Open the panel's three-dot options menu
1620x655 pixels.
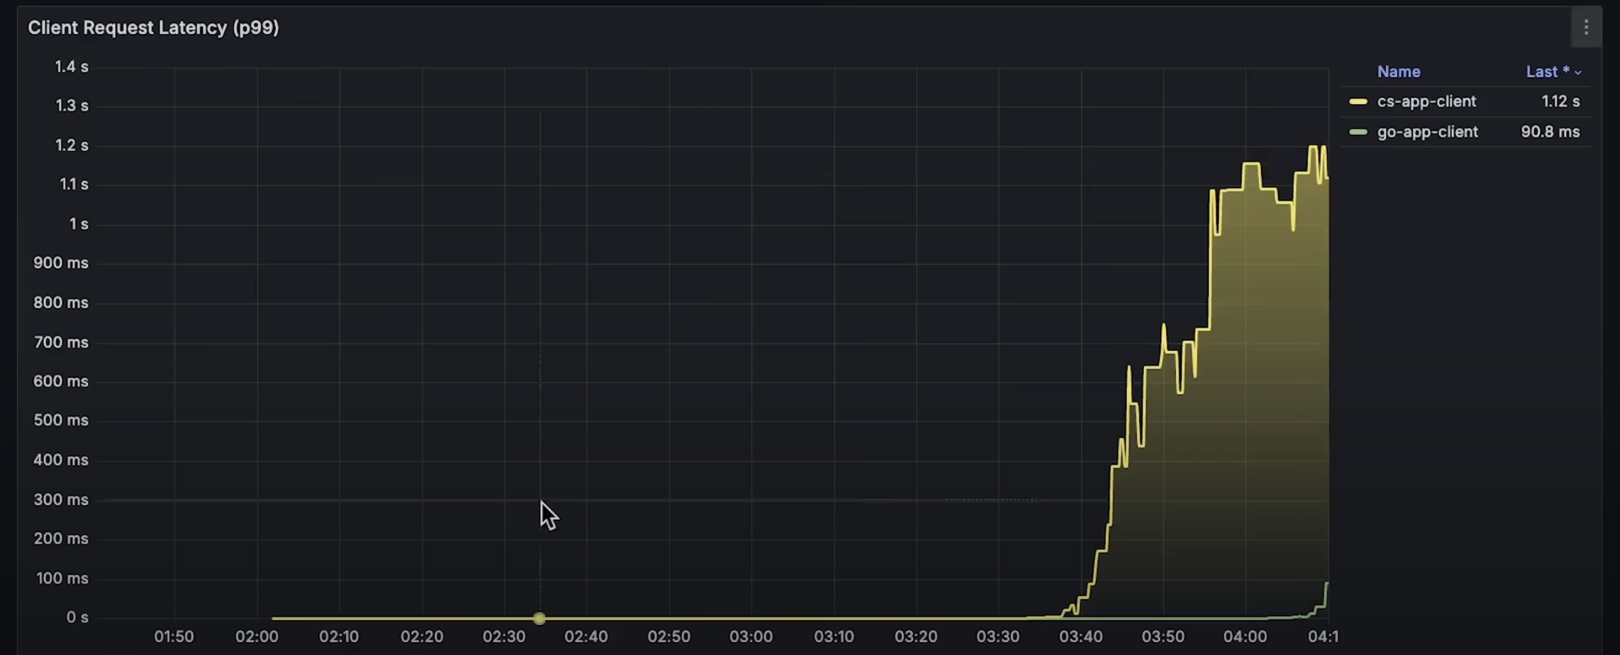point(1585,28)
